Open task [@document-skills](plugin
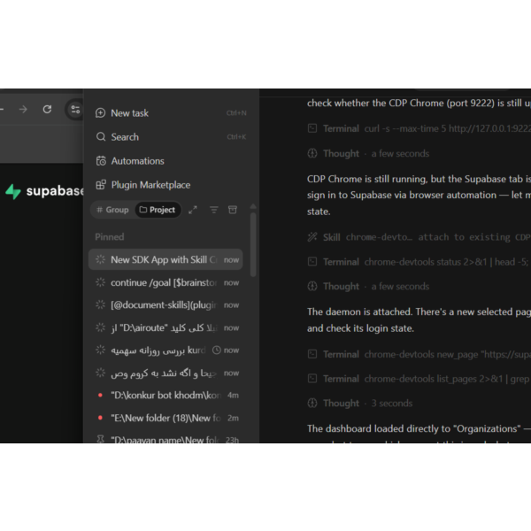Screen dimensions: 531x531 165,304
